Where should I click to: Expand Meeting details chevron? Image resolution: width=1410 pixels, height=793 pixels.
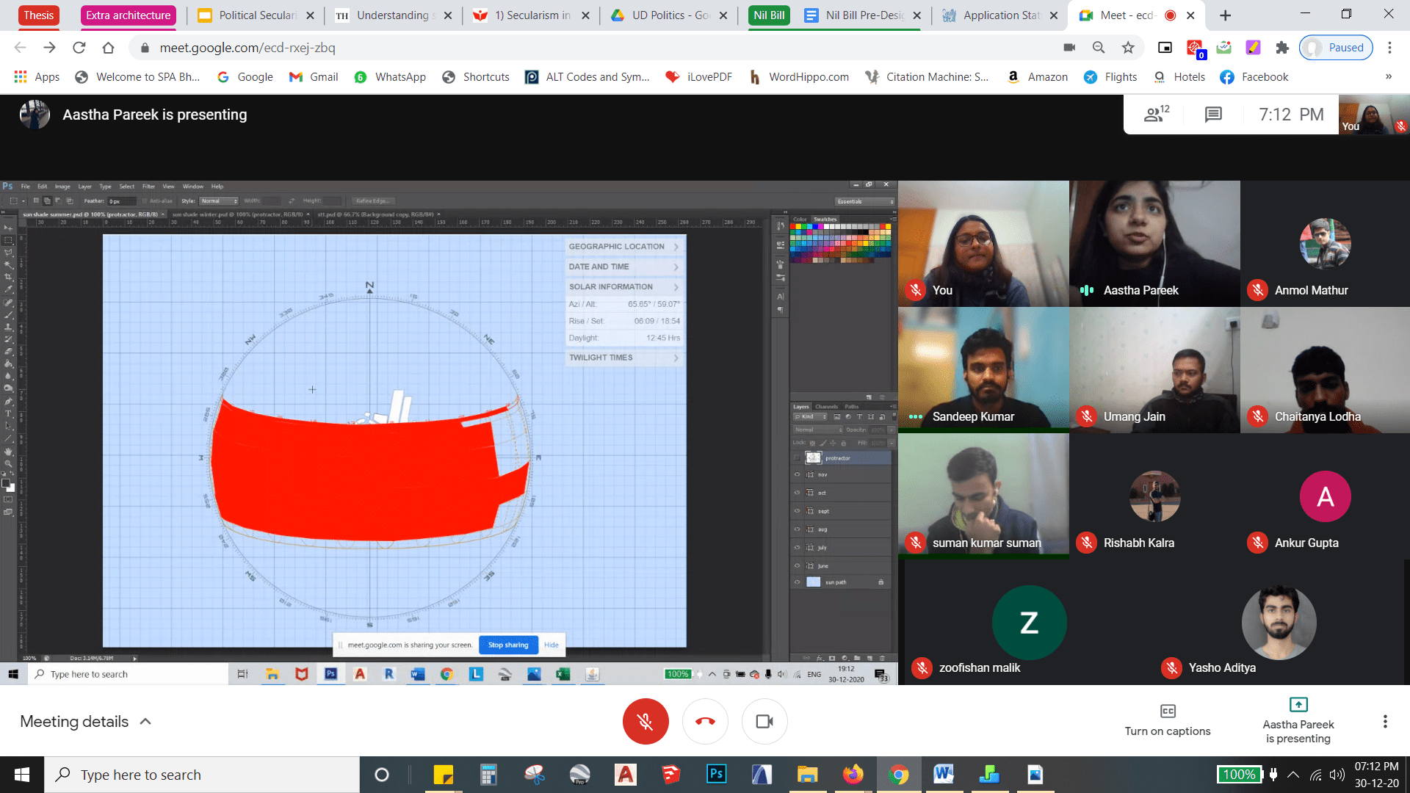coord(145,721)
